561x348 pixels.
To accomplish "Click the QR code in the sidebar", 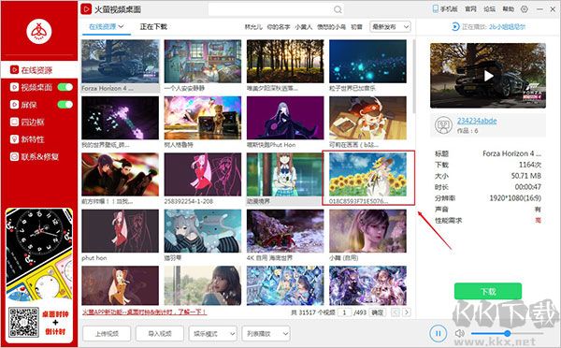I will click(23, 322).
